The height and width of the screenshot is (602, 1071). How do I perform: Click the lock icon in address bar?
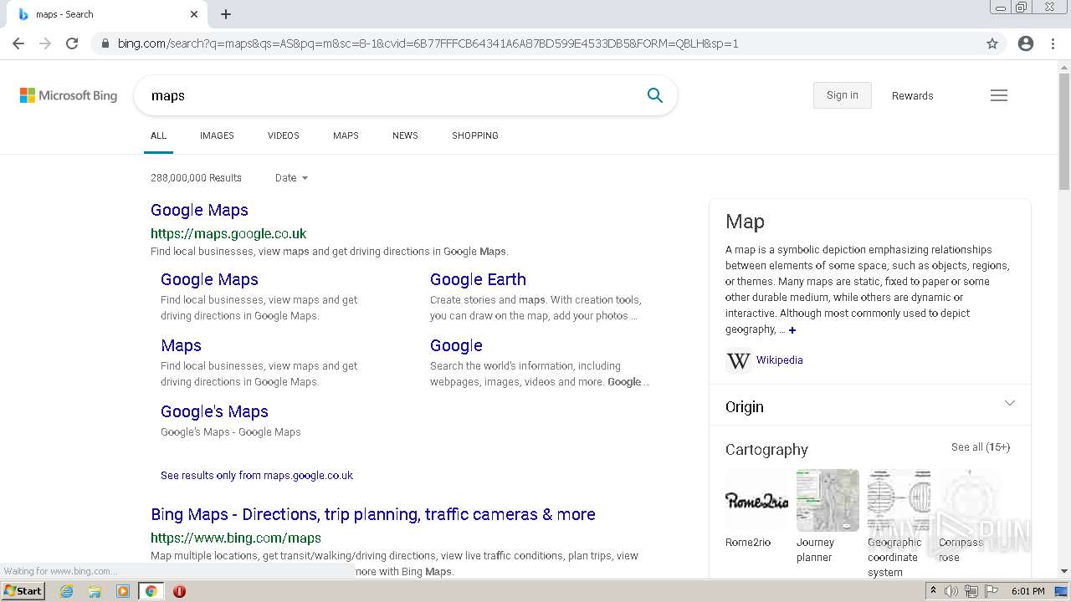coord(105,43)
